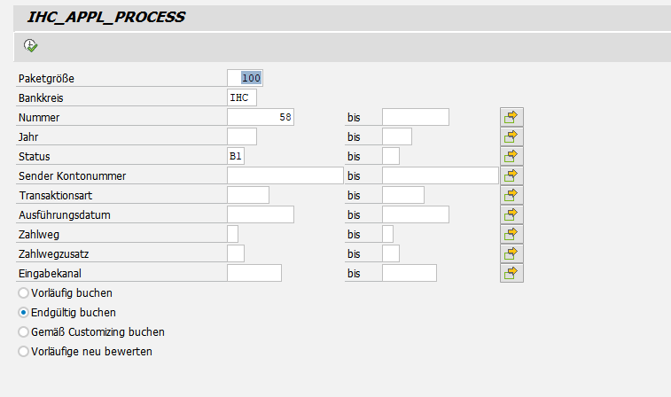Screen dimensions: 671x397
Task: Click the Paketgröße input field
Action: 245,78
